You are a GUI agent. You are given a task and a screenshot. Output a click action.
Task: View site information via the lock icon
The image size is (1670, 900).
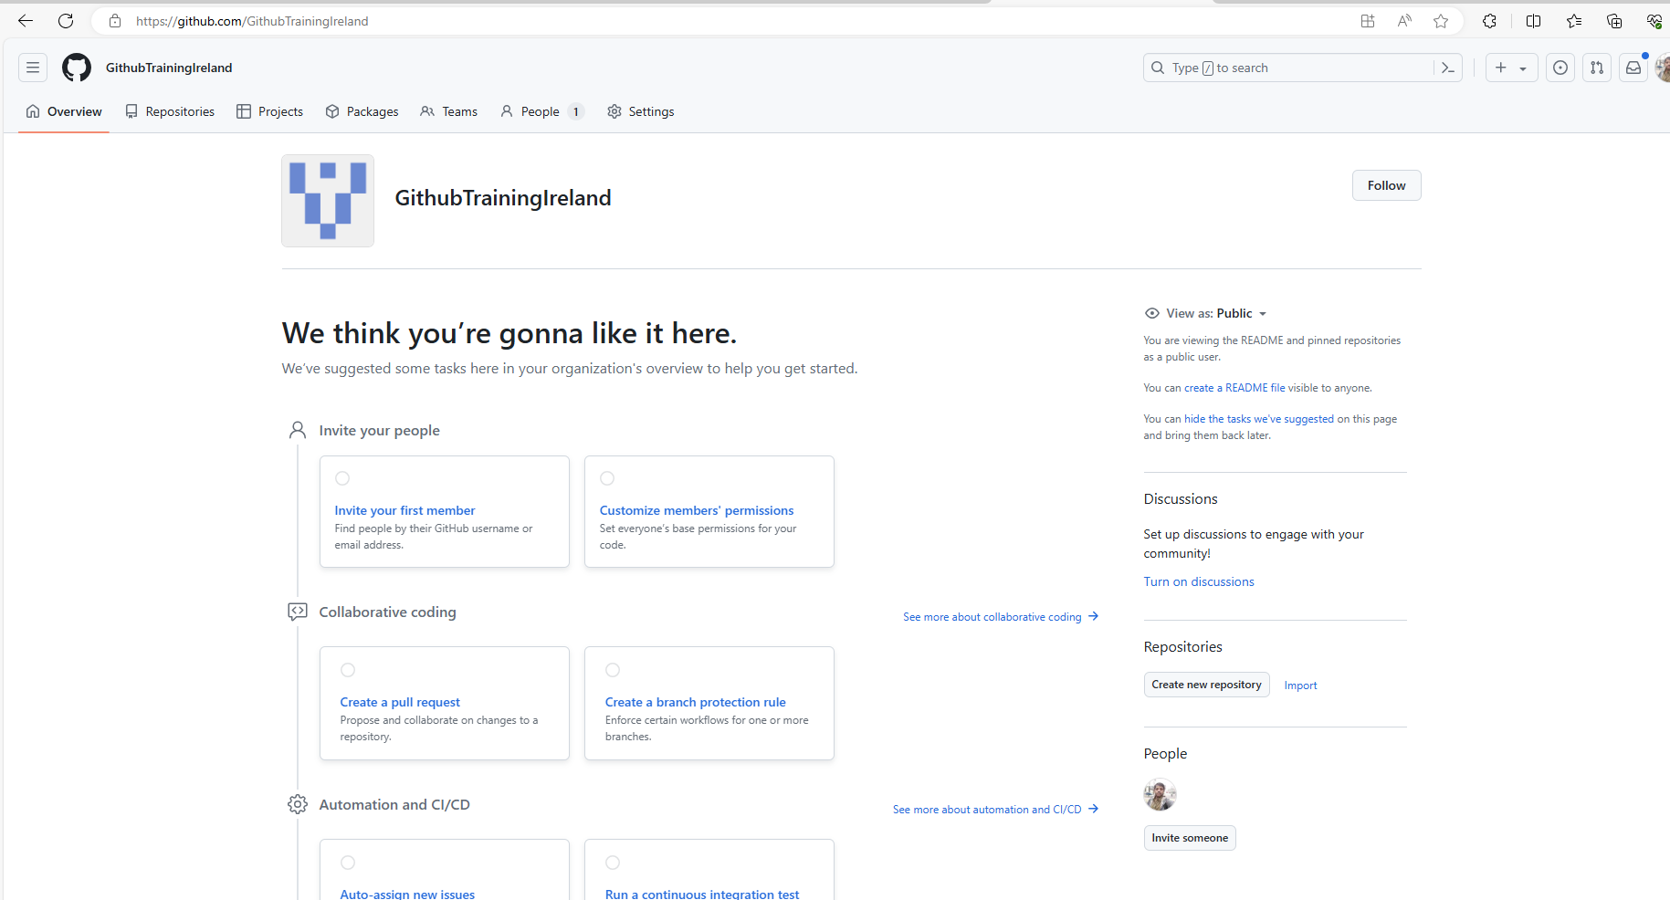115,21
